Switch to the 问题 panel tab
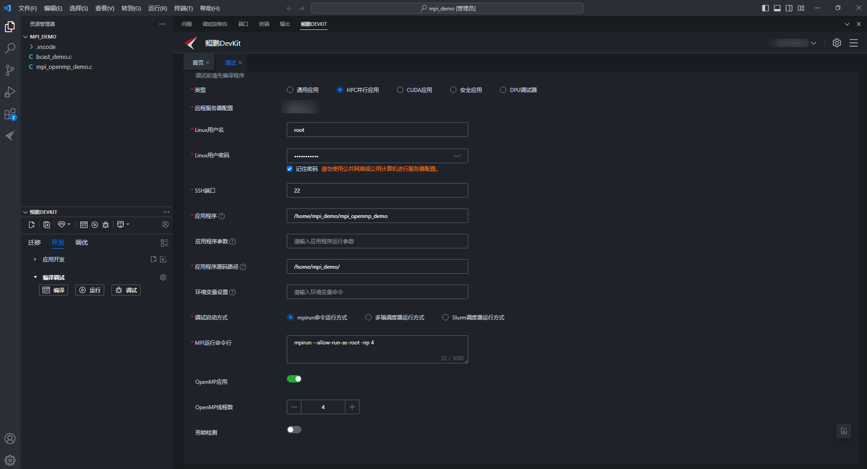 tap(187, 24)
